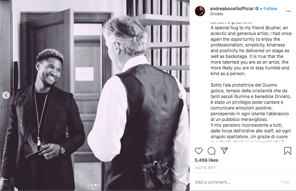Viewport: 296px width, 191px height.
Task: Click the verified badge next to username
Action: [x=257, y=9]
